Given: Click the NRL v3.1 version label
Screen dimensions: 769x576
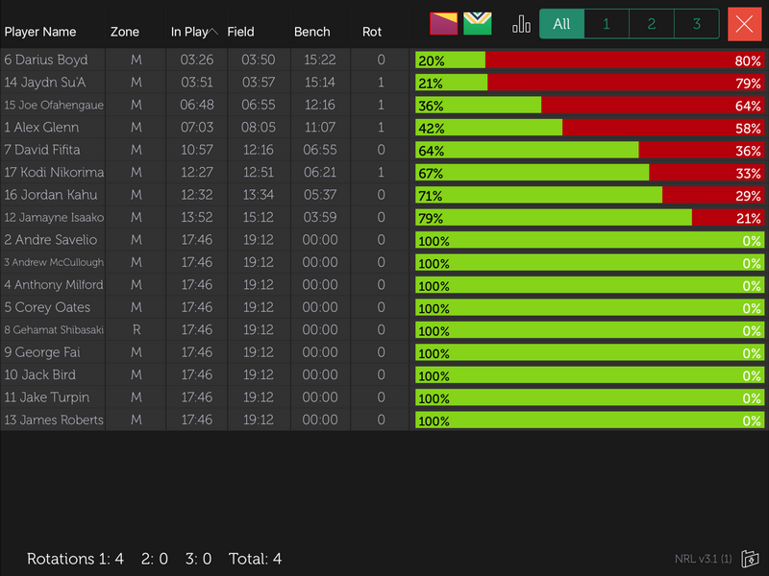Looking at the screenshot, I should (x=704, y=559).
